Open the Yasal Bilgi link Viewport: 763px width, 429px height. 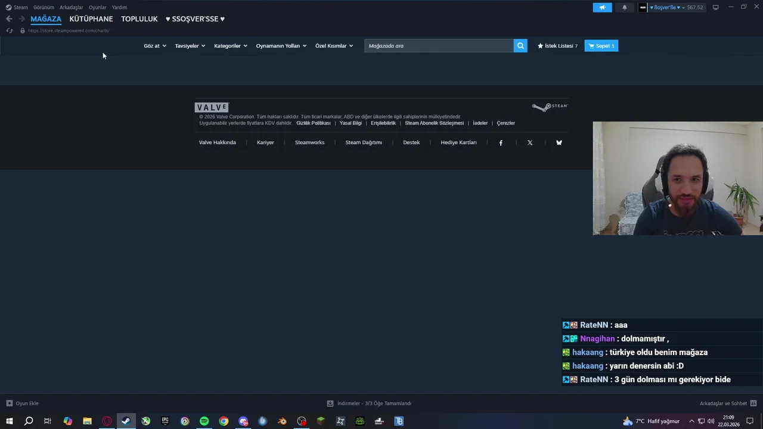(351, 123)
